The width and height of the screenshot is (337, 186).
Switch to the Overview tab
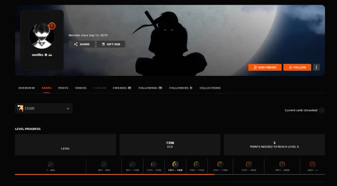[x=26, y=88]
